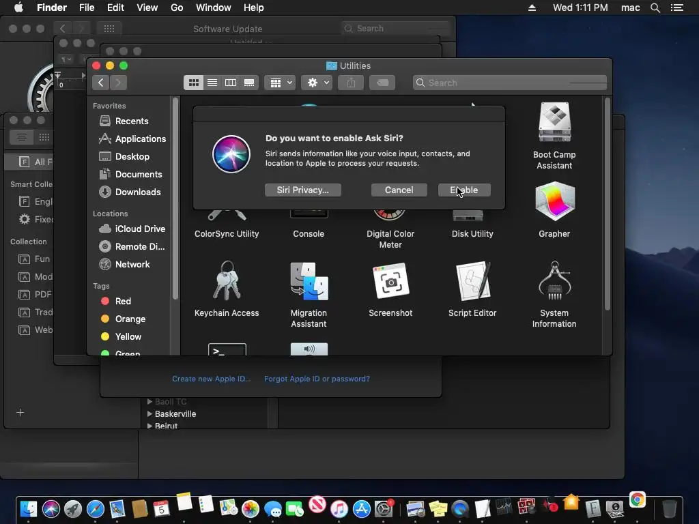Open the Window menu
Image resolution: width=699 pixels, height=524 pixels.
(x=214, y=8)
